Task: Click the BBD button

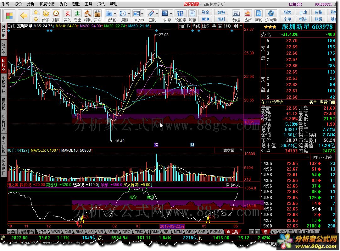Action: [x=205, y=19]
